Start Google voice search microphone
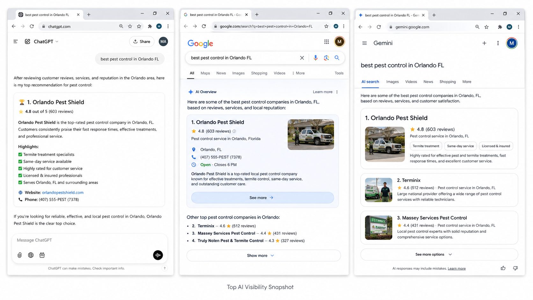Viewport: 533px width, 300px height. click(x=316, y=58)
